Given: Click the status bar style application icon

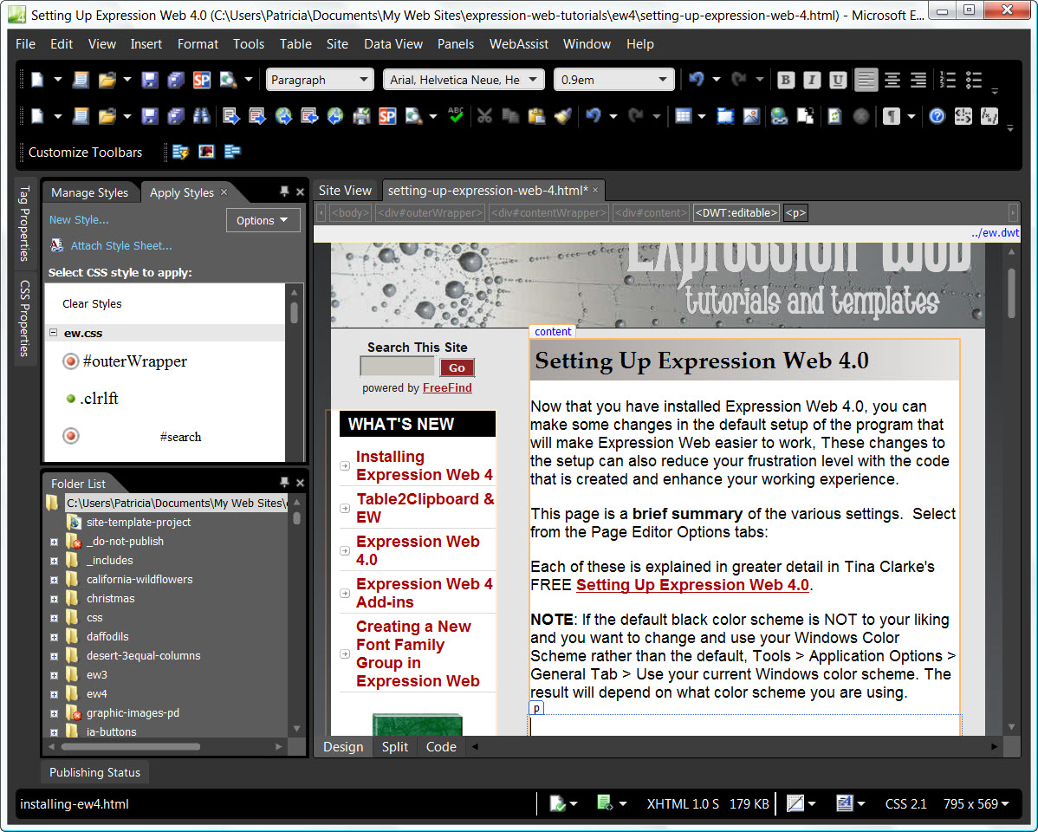Looking at the screenshot, I should point(844,803).
